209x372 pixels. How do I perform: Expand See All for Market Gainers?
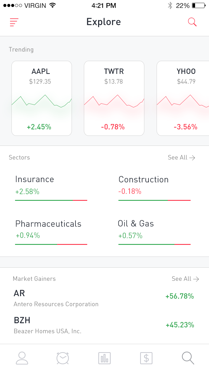185,279
